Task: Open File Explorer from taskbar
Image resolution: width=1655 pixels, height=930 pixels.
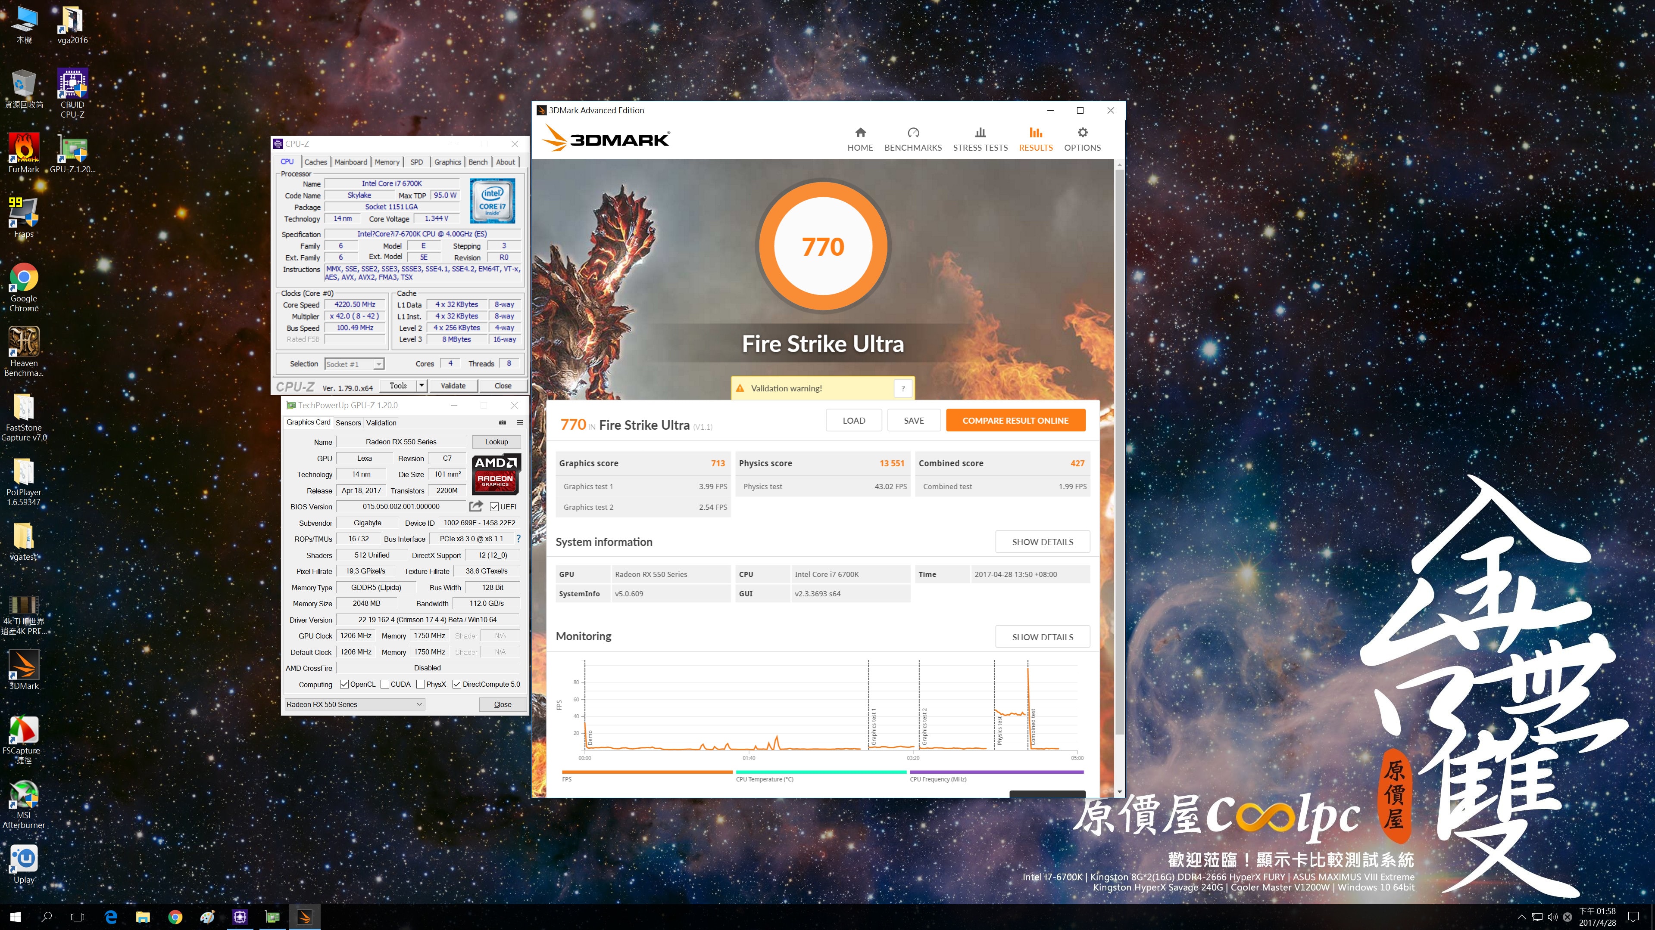Action: (143, 917)
